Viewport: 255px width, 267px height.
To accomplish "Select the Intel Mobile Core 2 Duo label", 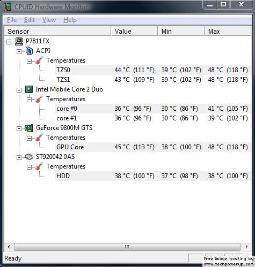I will click(69, 89).
